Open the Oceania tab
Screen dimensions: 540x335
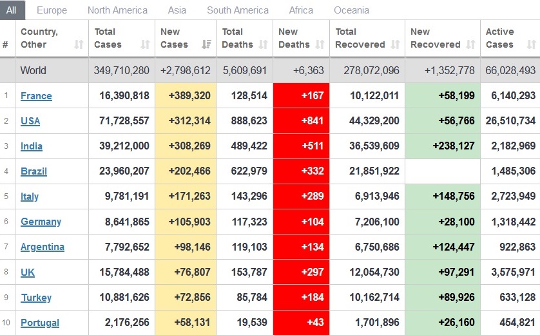(x=352, y=10)
